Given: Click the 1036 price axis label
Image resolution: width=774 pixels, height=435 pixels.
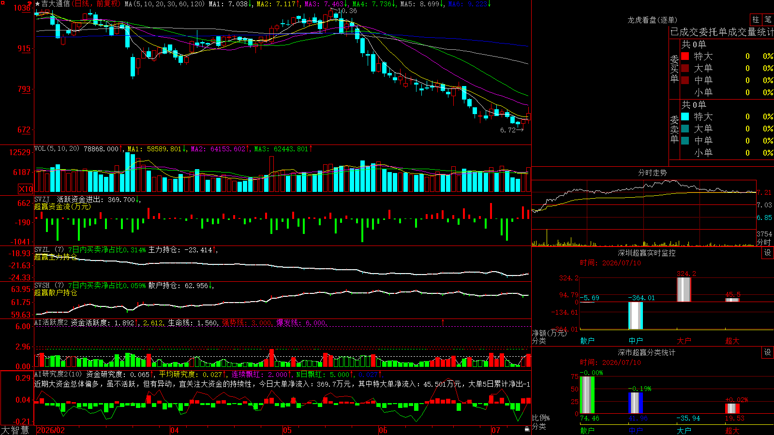Looking at the screenshot, I should point(22,8).
